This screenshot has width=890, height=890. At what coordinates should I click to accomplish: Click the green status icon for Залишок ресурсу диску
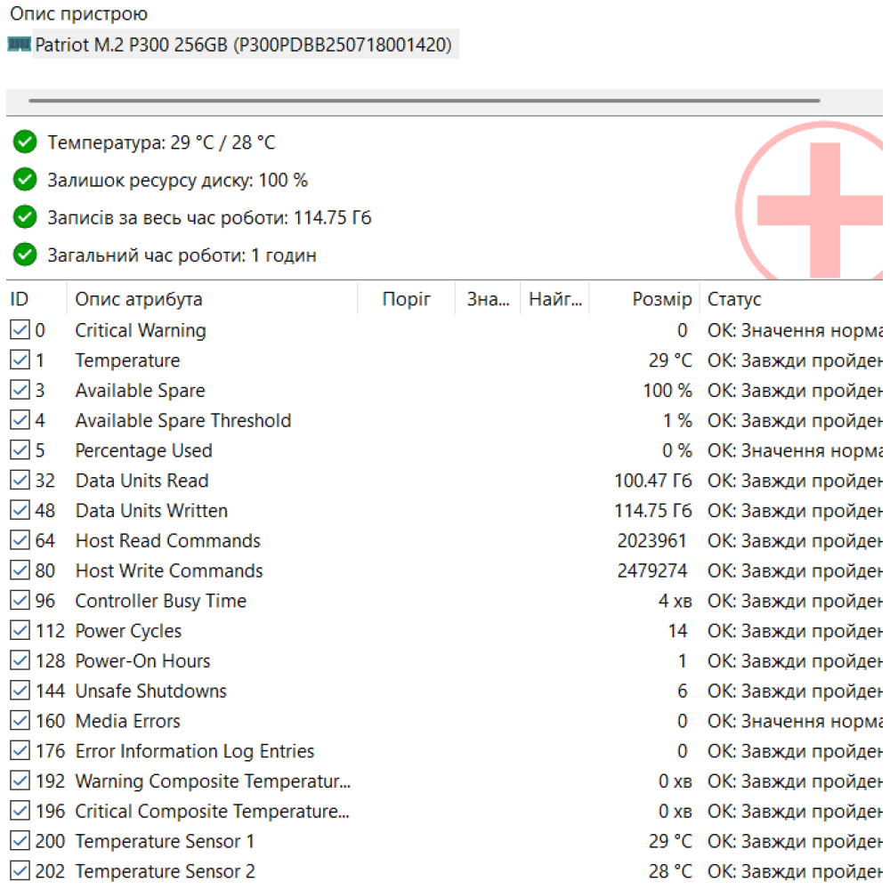25,180
